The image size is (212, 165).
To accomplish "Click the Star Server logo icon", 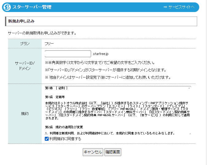I will coord(7,7).
